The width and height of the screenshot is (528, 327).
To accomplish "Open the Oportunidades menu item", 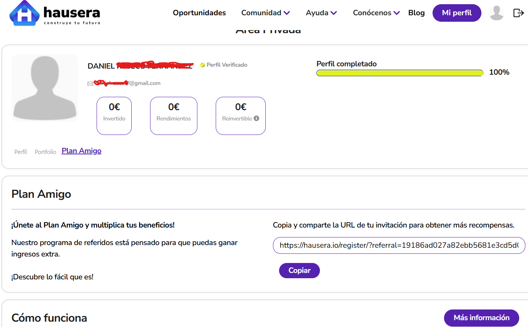I will point(199,13).
